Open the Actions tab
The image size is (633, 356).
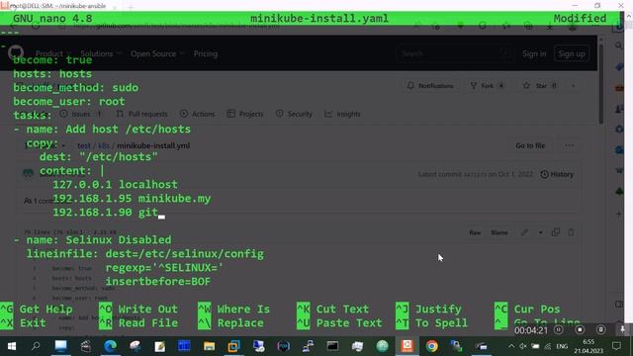198,115
